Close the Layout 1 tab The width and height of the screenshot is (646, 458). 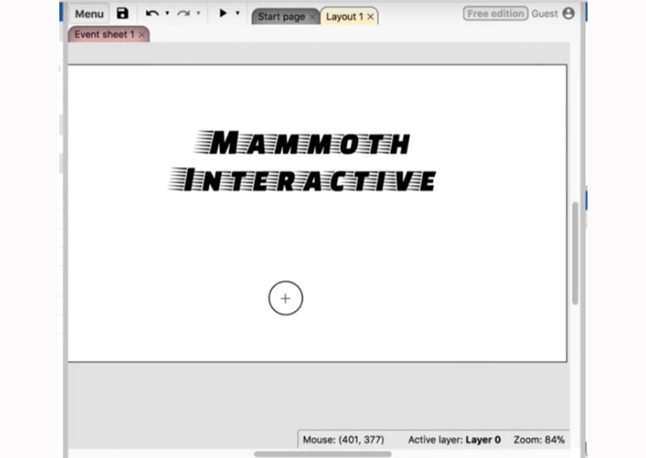click(x=370, y=17)
